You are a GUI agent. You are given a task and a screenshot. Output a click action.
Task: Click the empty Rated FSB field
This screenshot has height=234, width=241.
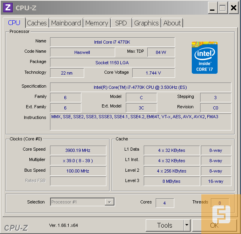pos(78,181)
